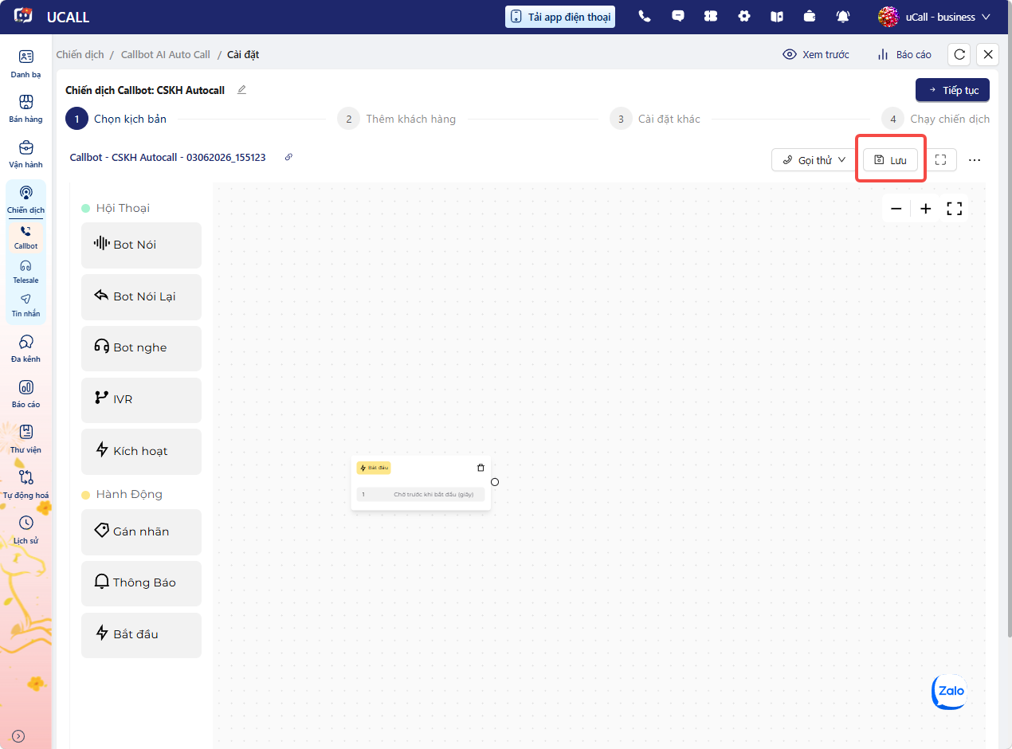Screen dimensions: 1012x749
Task: Pick the Thông Báo block
Action: click(x=141, y=583)
